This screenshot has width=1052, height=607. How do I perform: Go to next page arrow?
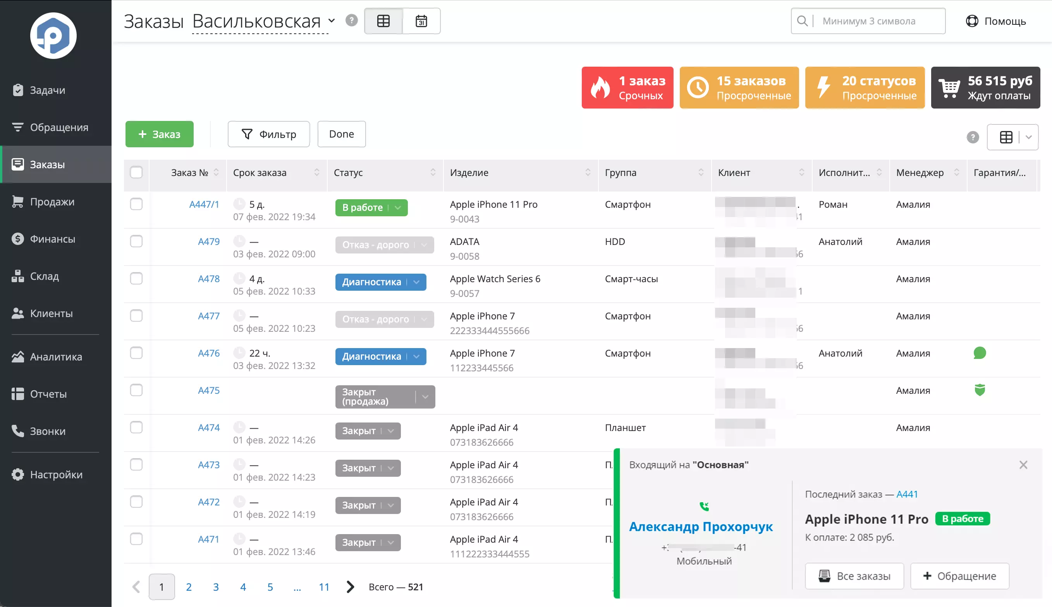click(x=350, y=587)
